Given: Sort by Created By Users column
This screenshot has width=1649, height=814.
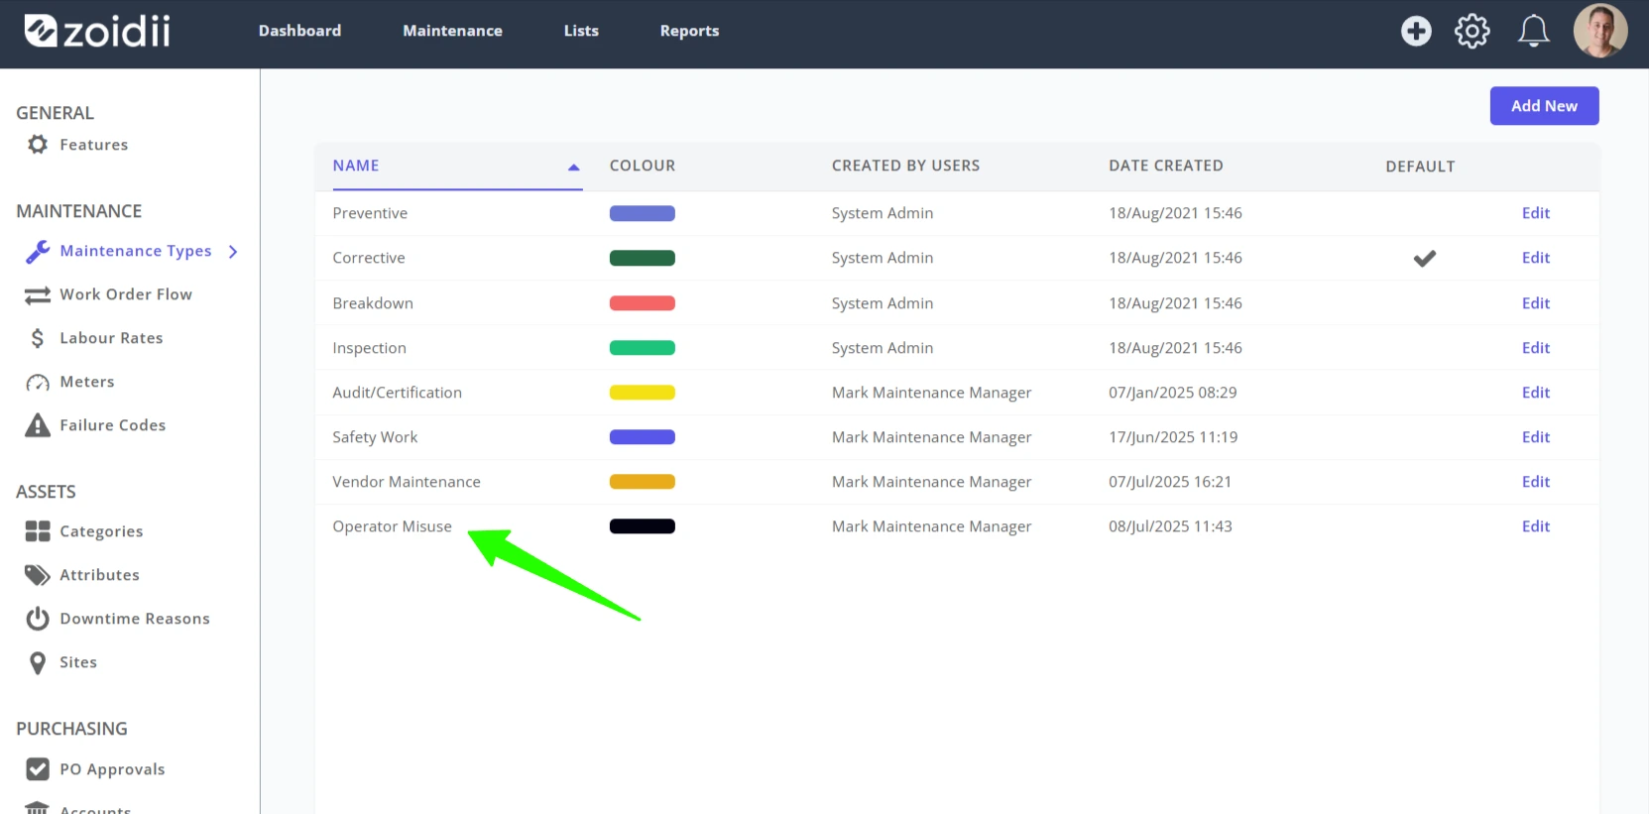Looking at the screenshot, I should 905,166.
